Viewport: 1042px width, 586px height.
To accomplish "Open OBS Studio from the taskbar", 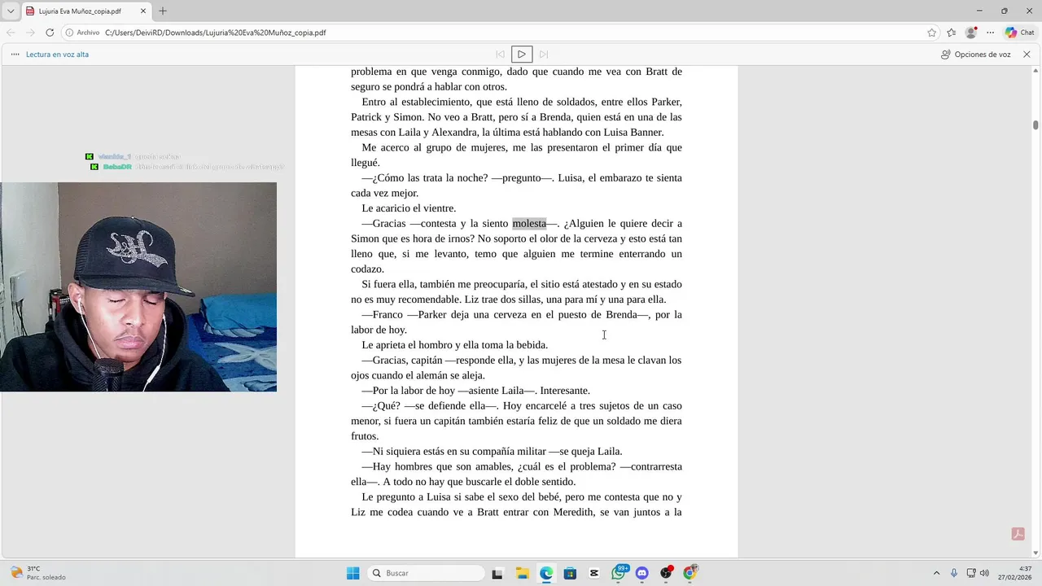I will [x=667, y=573].
